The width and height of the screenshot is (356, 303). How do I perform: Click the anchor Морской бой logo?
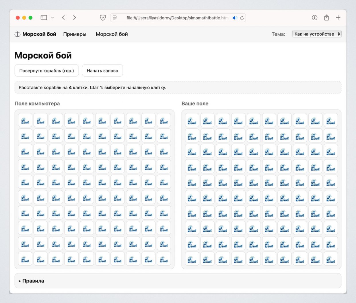[x=35, y=34]
